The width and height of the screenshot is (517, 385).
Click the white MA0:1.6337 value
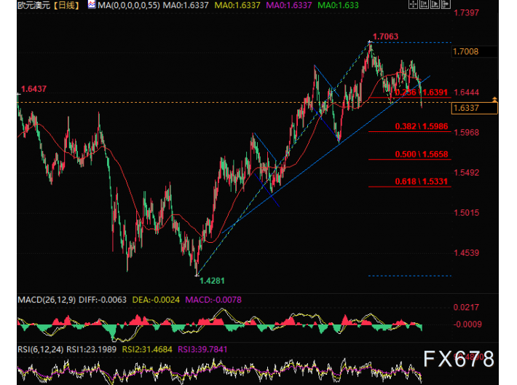point(186,5)
